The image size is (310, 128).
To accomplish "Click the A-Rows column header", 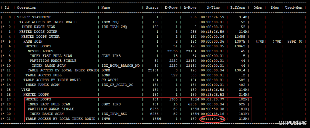I will point(190,8).
